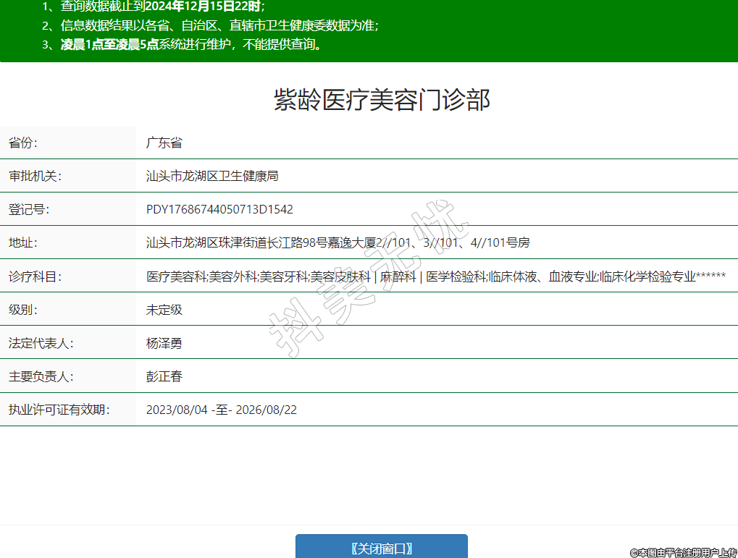The image size is (738, 558).
Task: Select the 广东省 province value
Action: click(164, 143)
